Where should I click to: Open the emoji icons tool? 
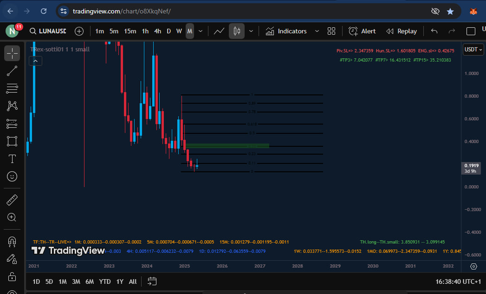(12, 176)
